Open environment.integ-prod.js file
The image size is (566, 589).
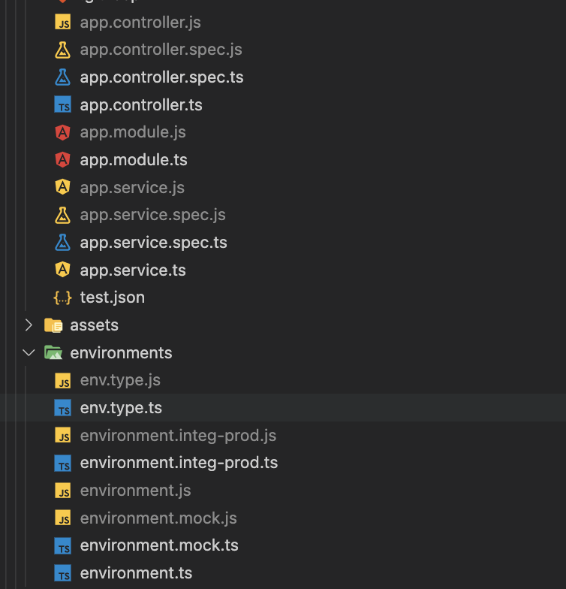tap(179, 436)
